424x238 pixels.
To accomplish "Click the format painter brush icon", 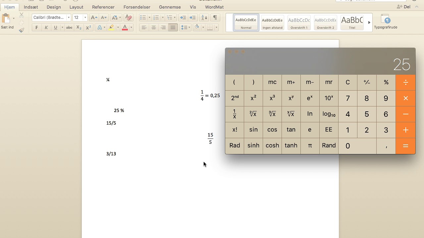I will coord(22,30).
